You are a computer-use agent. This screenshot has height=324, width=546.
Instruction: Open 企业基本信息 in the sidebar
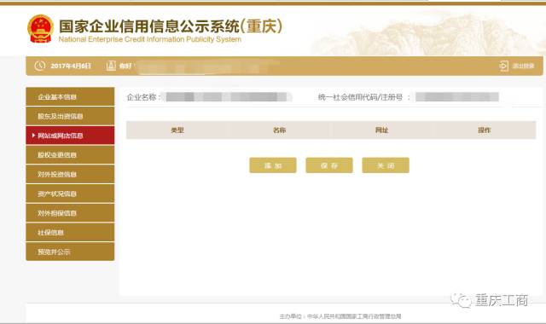70,96
